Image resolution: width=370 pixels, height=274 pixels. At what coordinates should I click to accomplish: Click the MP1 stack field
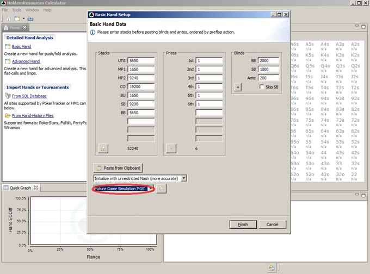pyautogui.click(x=141, y=70)
